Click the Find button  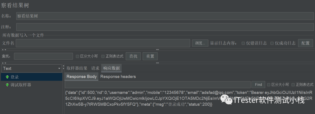click(x=258, y=85)
